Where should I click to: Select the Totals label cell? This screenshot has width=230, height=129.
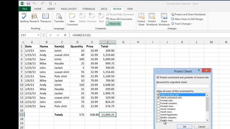point(62,115)
